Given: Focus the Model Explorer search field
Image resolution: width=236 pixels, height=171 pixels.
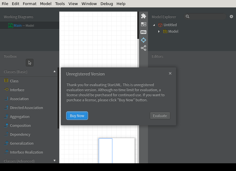Looking at the screenshot, I should click(x=205, y=16).
